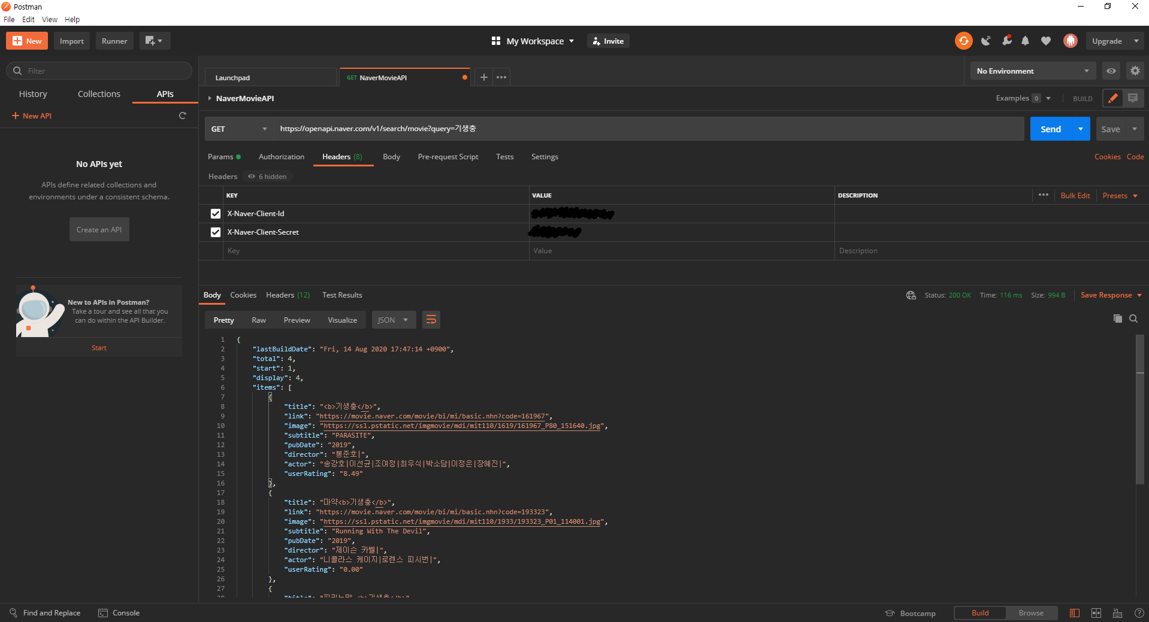The height and width of the screenshot is (622, 1149).
Task: Search within the response body
Action: [1133, 318]
